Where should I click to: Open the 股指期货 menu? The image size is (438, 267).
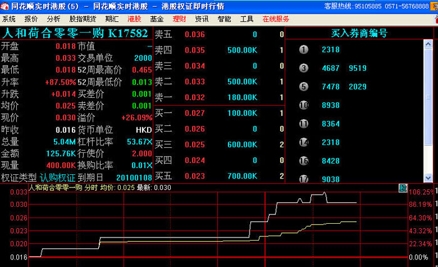click(83, 19)
